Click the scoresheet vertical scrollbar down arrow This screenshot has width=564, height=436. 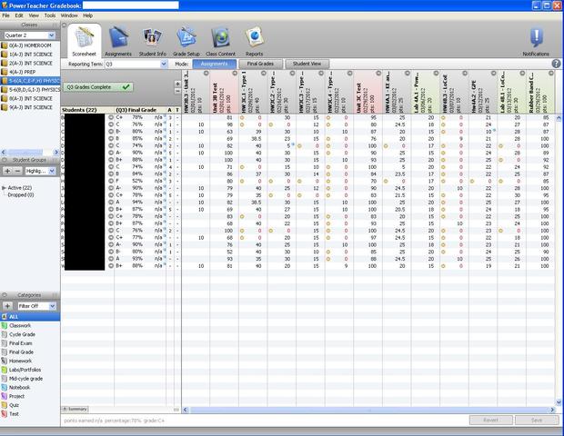[559, 402]
